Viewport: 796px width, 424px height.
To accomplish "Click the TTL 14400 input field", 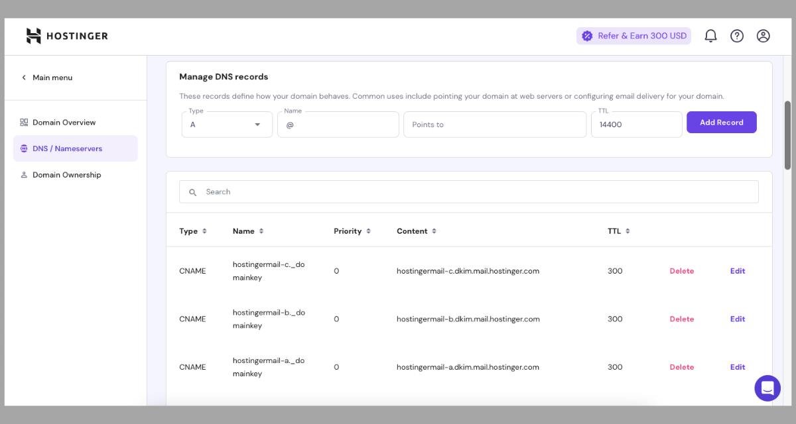I will pyautogui.click(x=637, y=125).
